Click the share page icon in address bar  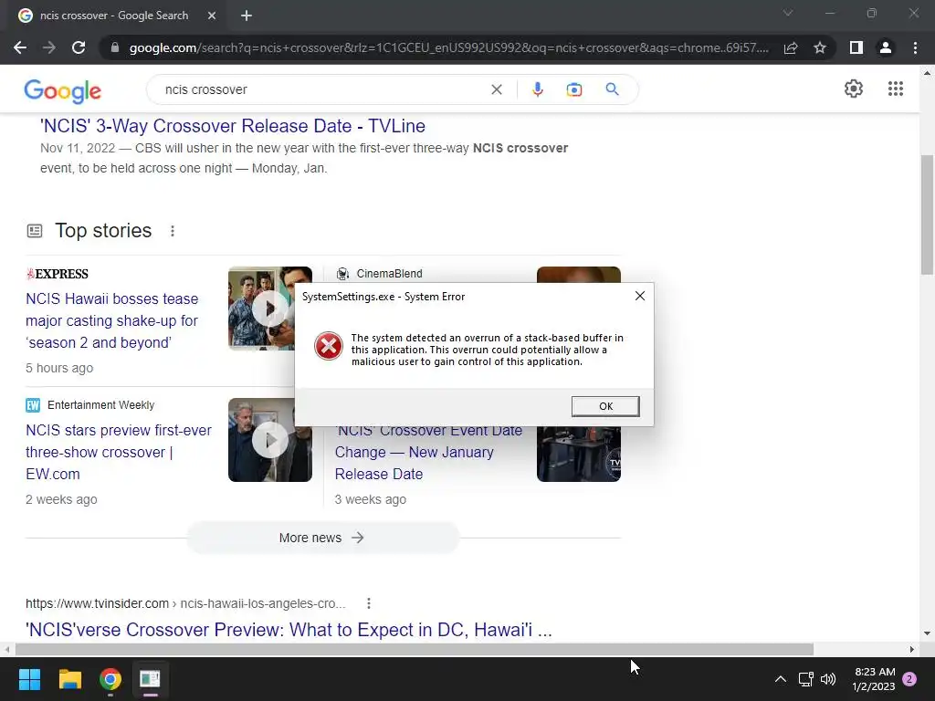[x=791, y=47]
